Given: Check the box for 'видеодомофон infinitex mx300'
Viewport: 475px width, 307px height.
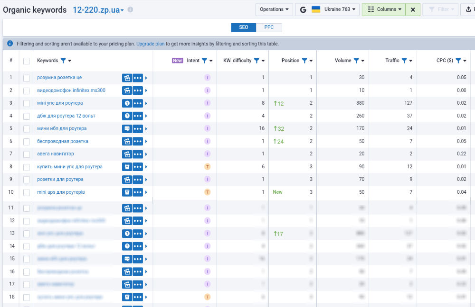Looking at the screenshot, I should (27, 90).
